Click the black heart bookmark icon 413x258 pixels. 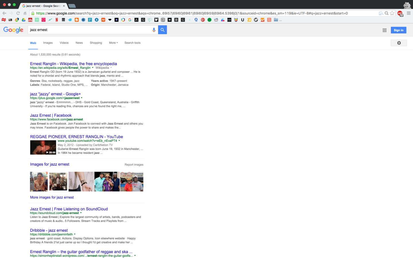coord(110,20)
